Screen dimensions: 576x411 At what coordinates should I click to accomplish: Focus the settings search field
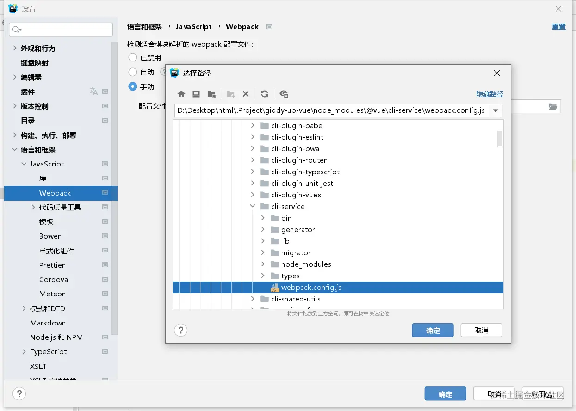click(x=61, y=30)
